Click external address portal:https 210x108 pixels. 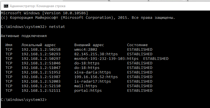pos(88,90)
